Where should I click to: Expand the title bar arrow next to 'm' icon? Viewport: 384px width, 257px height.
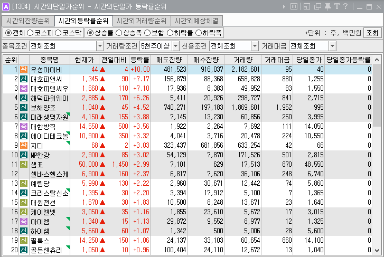click(284, 7)
